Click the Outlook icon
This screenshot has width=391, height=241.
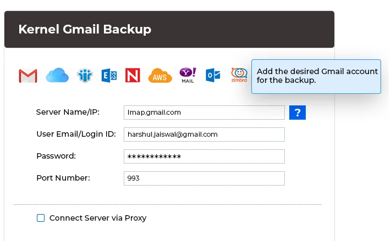tap(213, 75)
